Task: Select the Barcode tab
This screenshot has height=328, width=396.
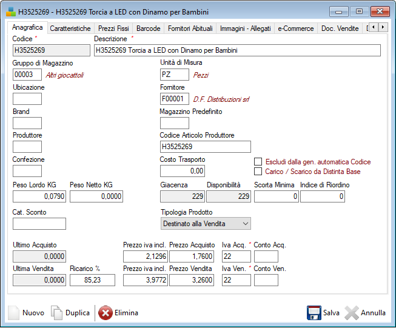Action: (149, 28)
